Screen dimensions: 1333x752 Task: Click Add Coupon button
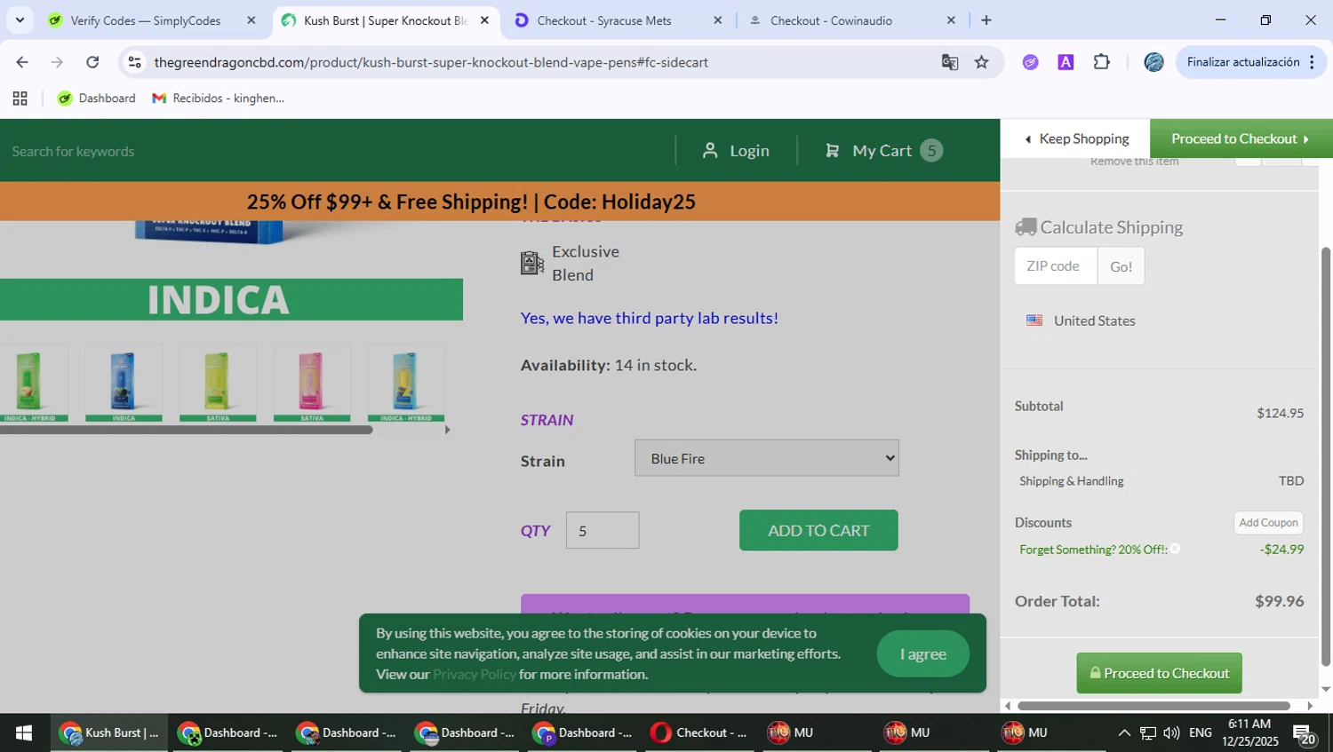(1269, 523)
